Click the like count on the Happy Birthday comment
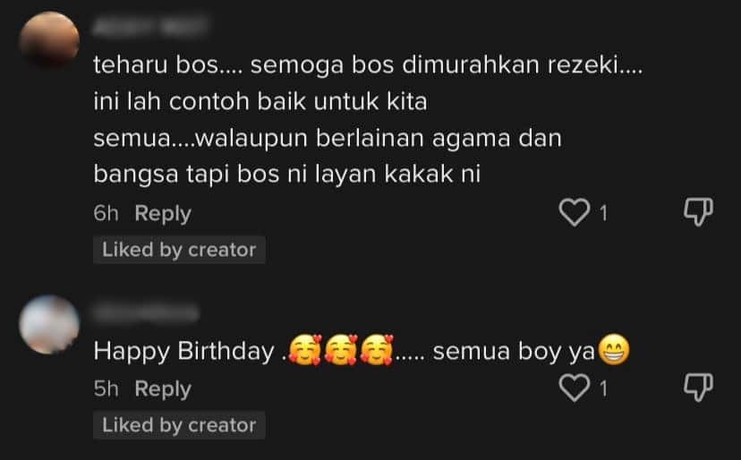Image resolution: width=741 pixels, height=460 pixels. pyautogui.click(x=604, y=389)
